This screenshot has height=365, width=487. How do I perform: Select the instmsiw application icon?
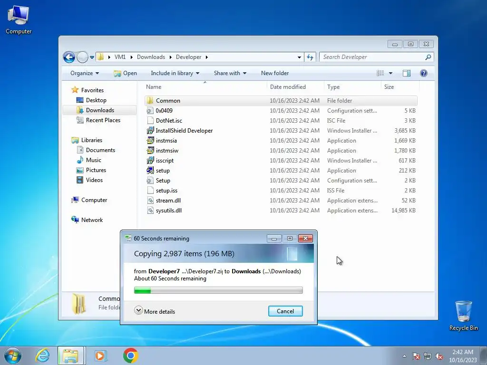point(150,150)
